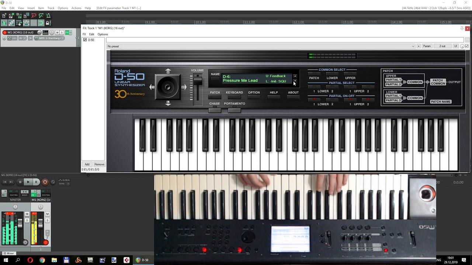Viewport: 472px width, 265px height.
Task: Open trim envelope button on M1 track
Action: coord(12,38)
